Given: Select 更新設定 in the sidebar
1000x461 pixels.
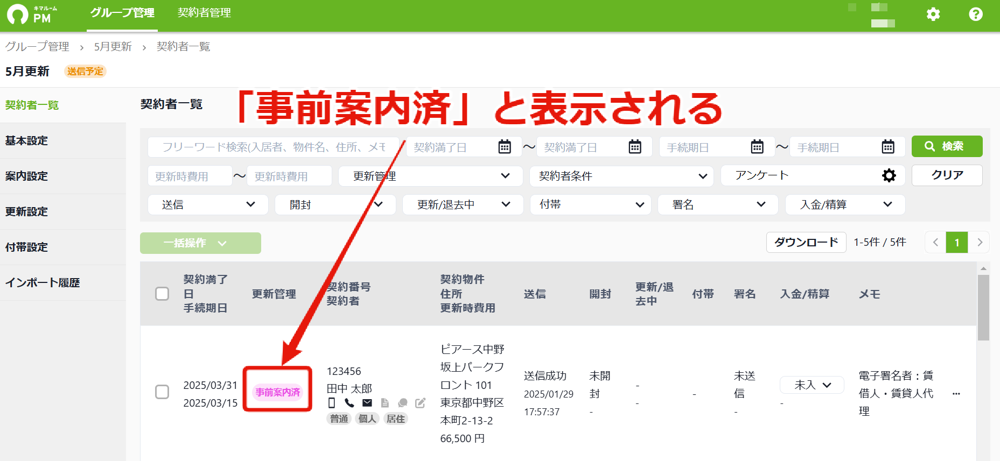Looking at the screenshot, I should pos(63,211).
